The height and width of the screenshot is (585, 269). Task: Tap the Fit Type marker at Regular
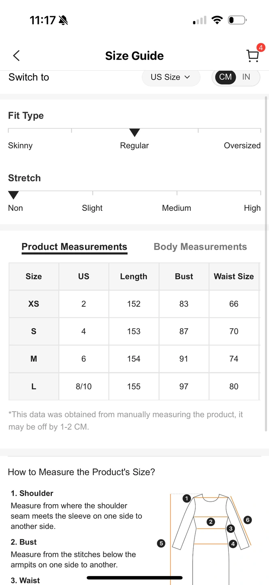[134, 132]
